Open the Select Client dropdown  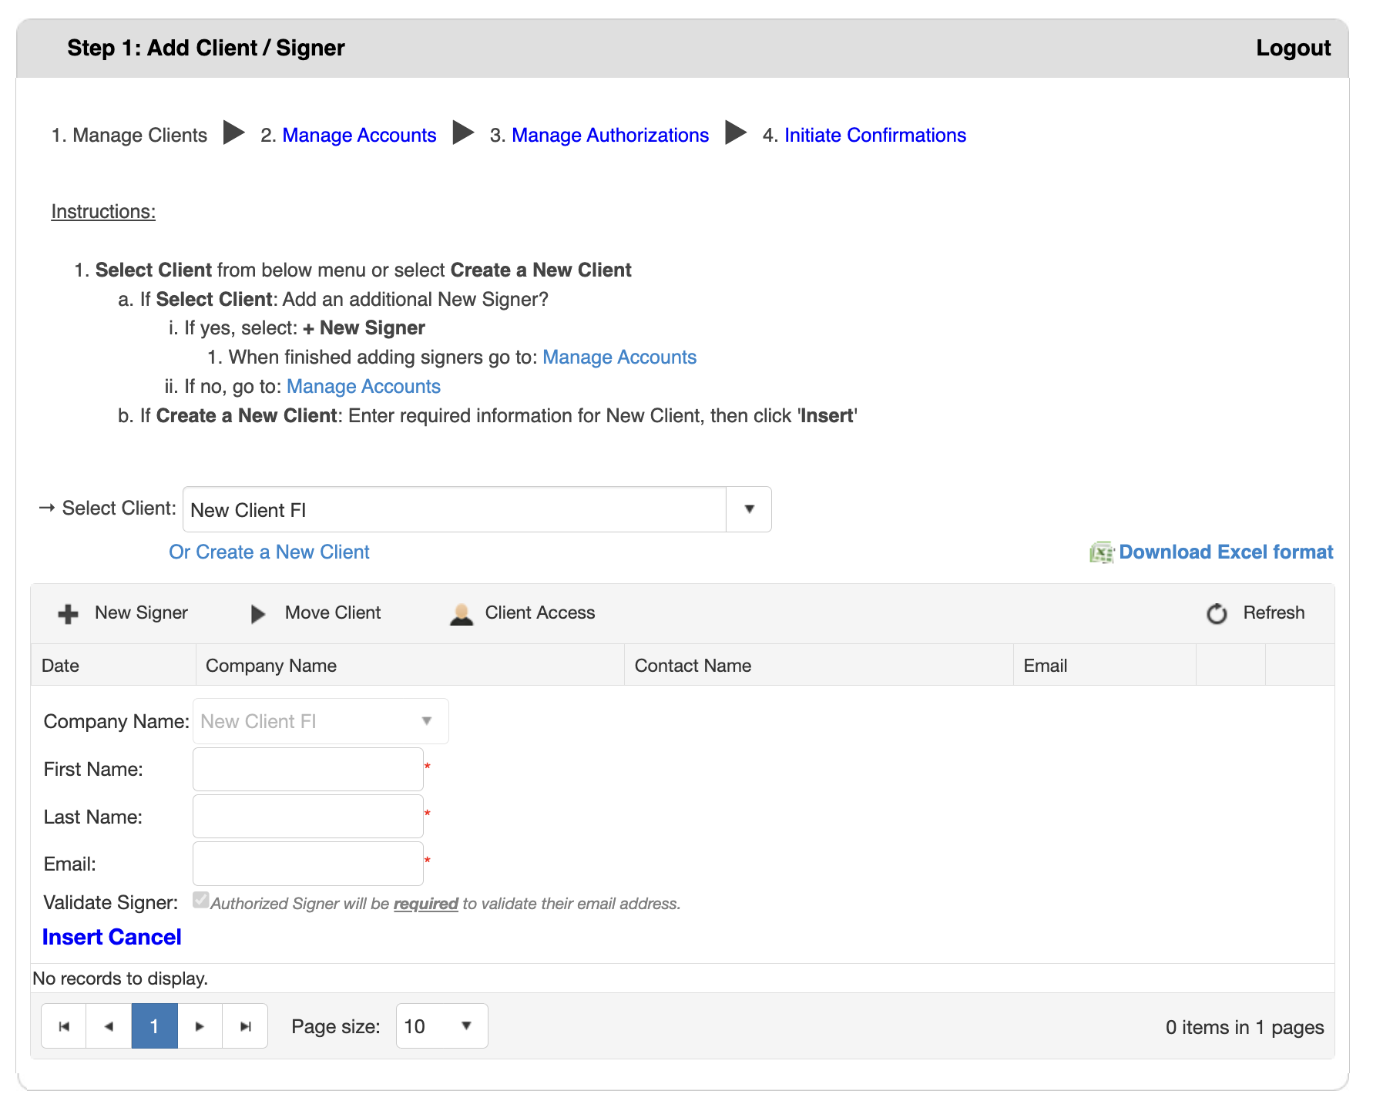point(747,509)
